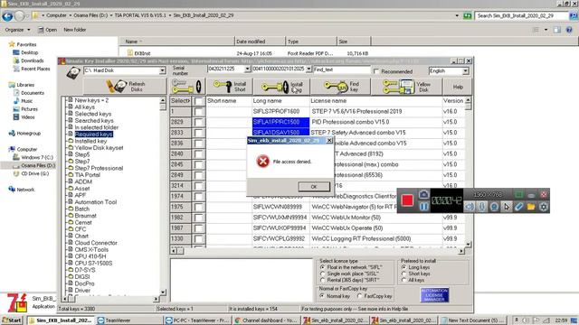This screenshot has width=579, height=325.
Task: Select Rental (365 days) SIRT radio
Action: tap(322, 280)
